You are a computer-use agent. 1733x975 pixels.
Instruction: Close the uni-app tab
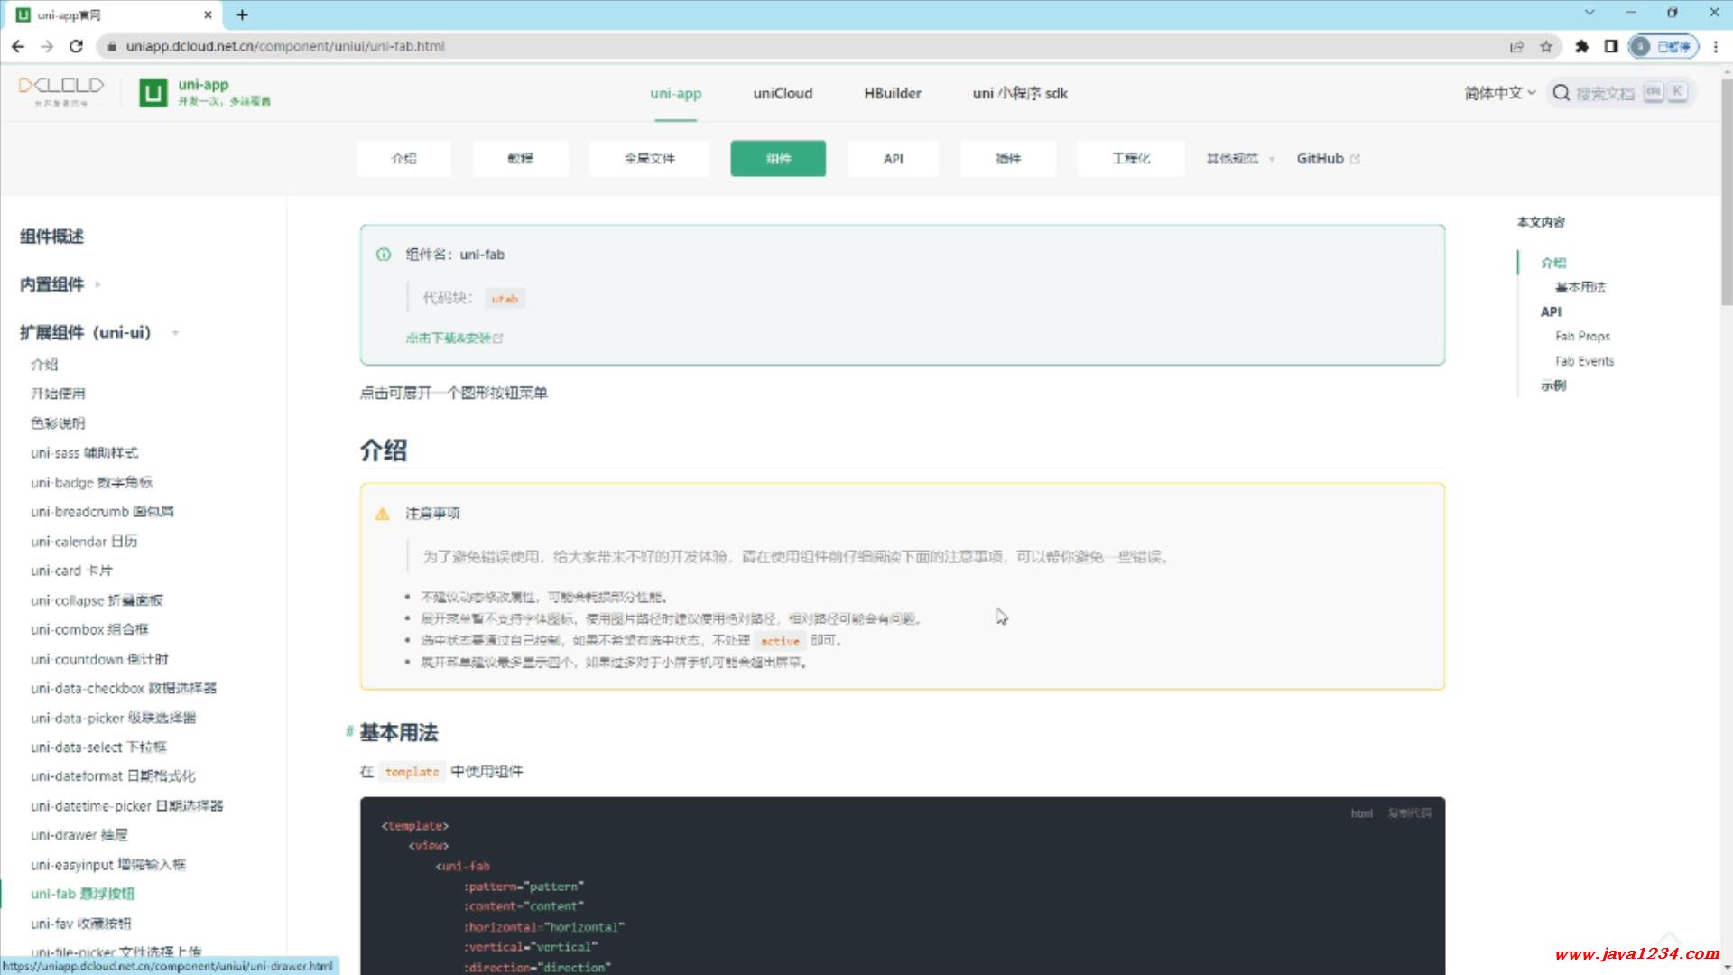[x=208, y=14]
